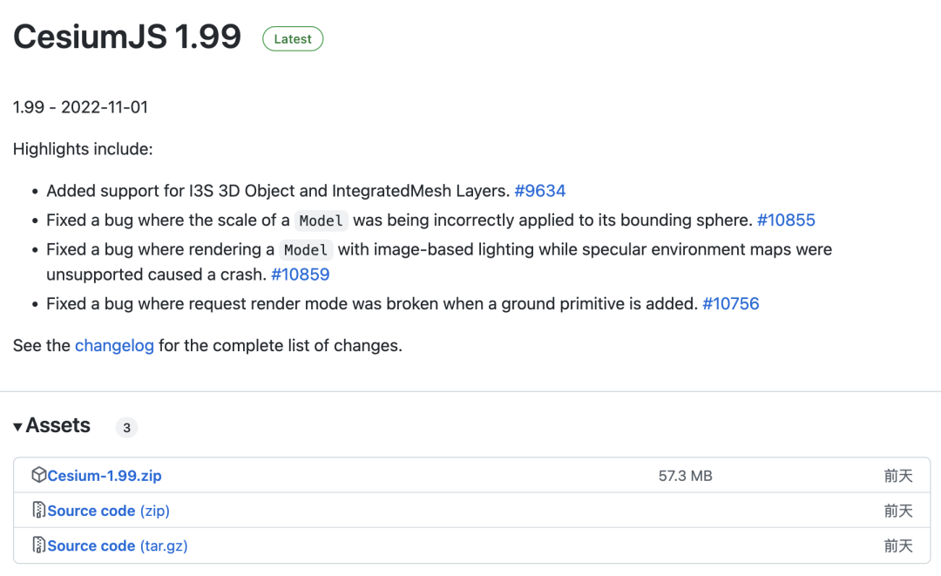The image size is (941, 576).
Task: Click the first inline Model code label
Action: click(x=321, y=220)
